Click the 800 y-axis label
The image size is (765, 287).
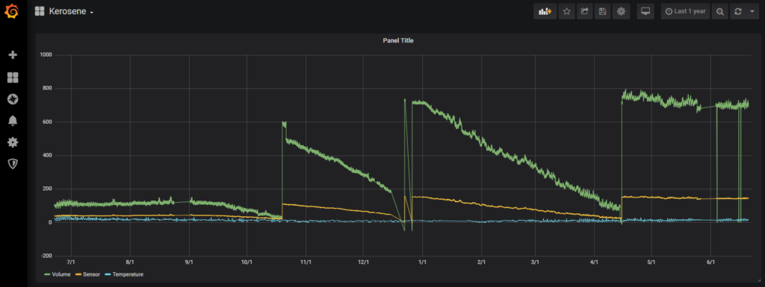pyautogui.click(x=48, y=89)
